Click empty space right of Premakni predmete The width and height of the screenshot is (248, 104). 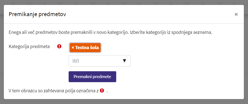174,77
